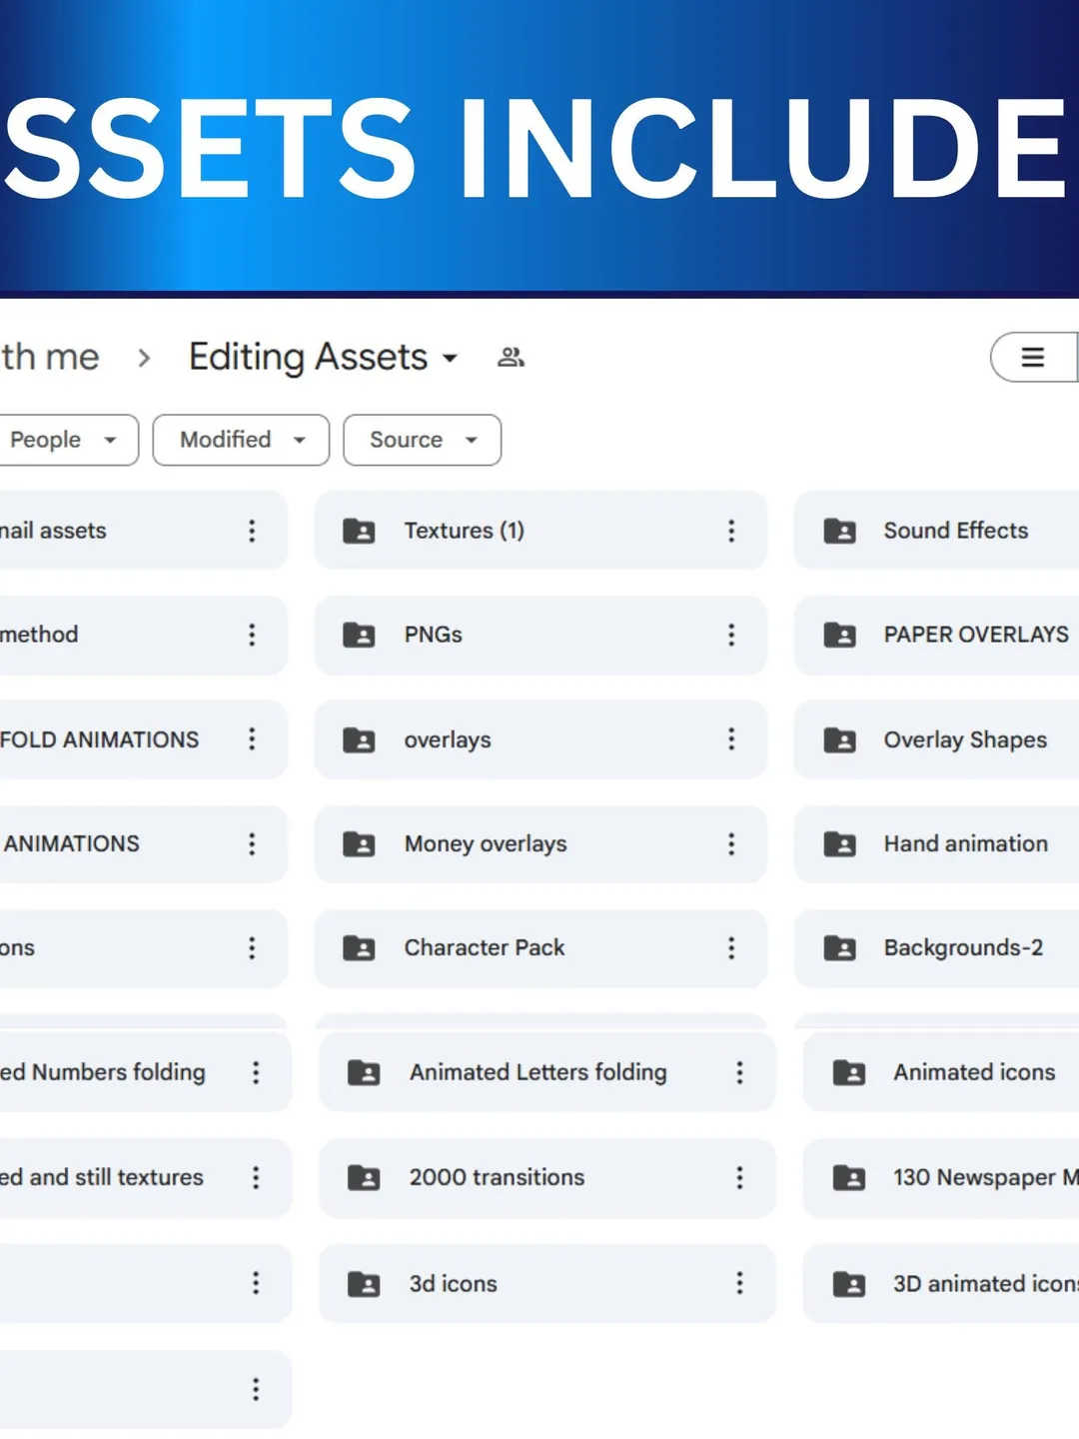The height and width of the screenshot is (1439, 1079).
Task: Open the overlays folder
Action: point(540,739)
